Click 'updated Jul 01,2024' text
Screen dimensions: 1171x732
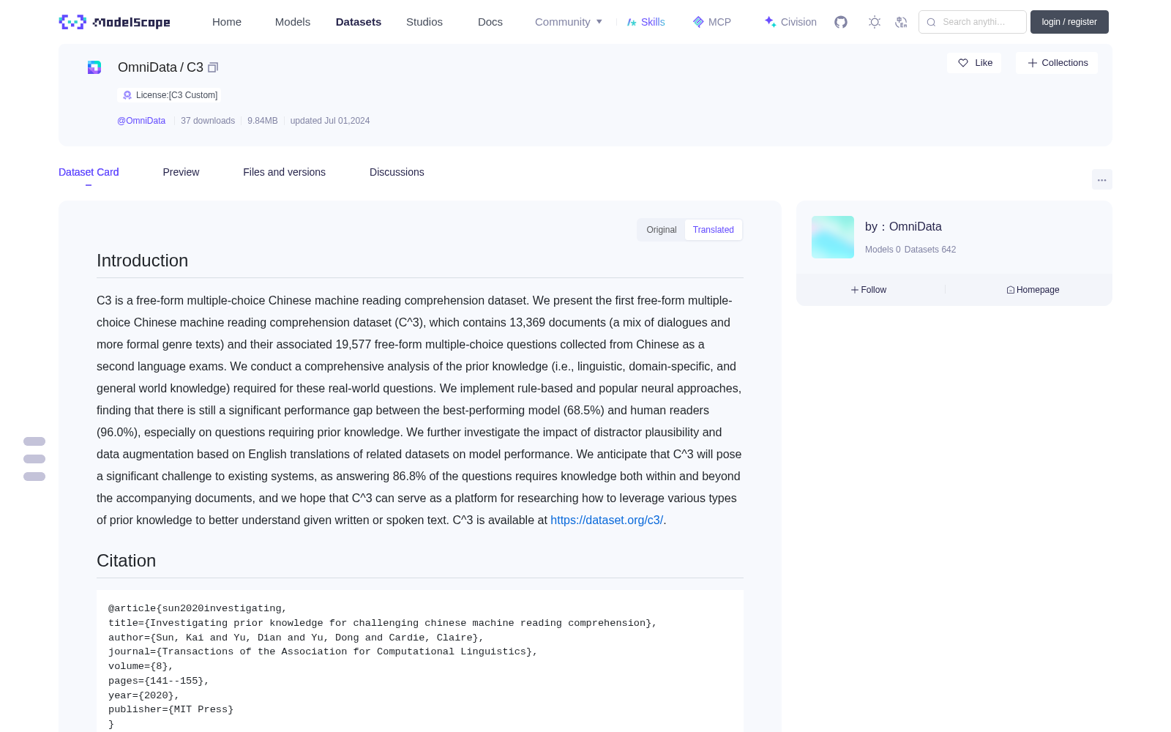330,121
